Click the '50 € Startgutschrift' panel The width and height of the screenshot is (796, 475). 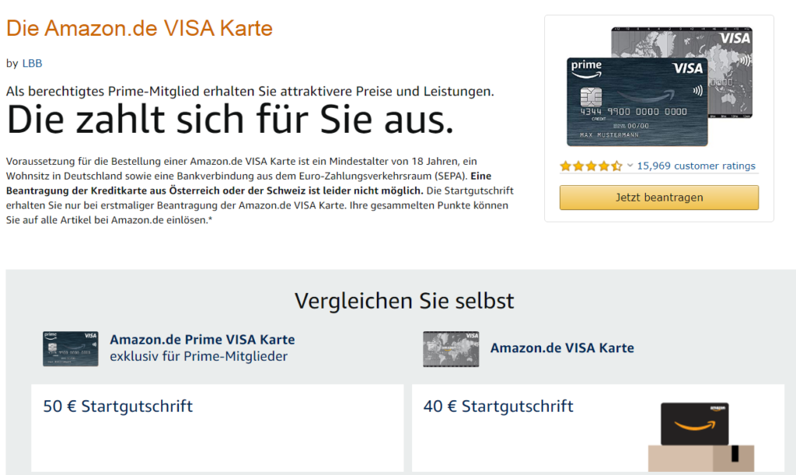click(218, 428)
